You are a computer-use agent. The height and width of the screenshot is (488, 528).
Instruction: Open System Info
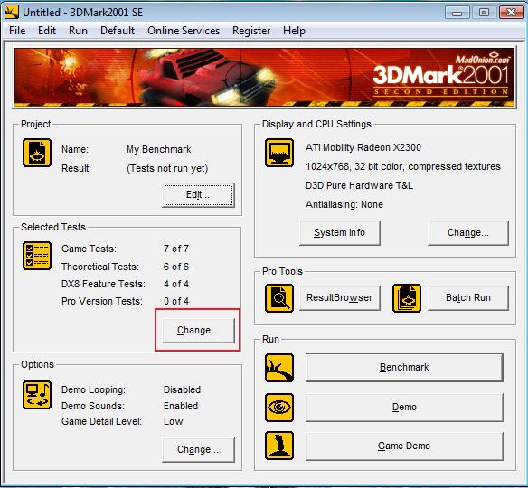point(340,233)
